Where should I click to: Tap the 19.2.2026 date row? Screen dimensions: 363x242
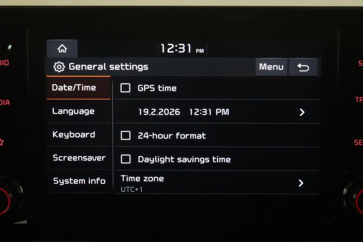(x=217, y=112)
